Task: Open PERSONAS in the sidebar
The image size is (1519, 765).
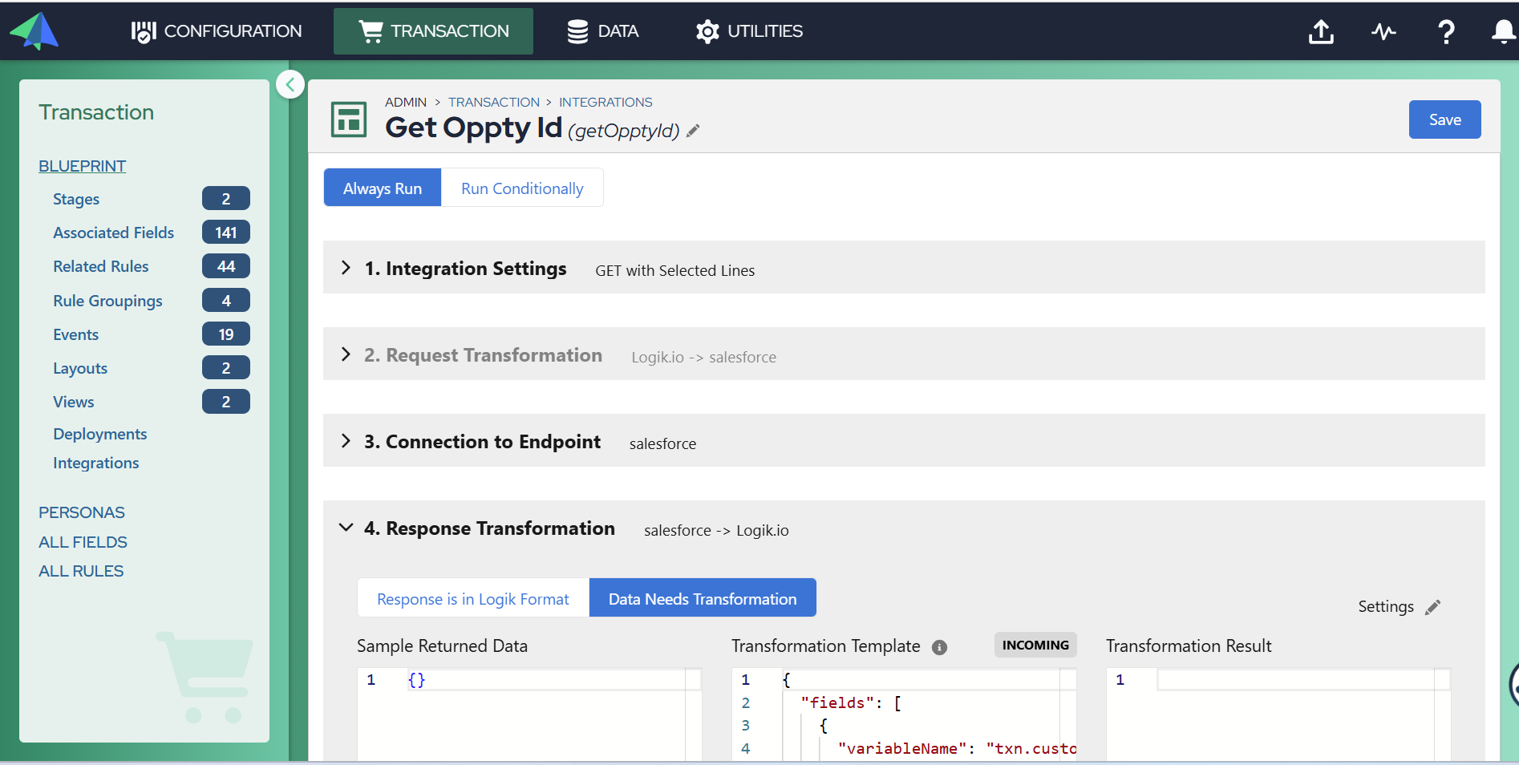Action: tap(82, 512)
